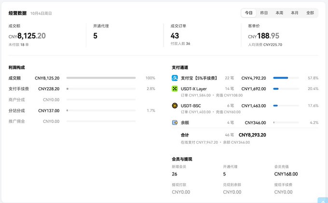This screenshot has width=328, height=203.
Task: Click the USDT-BSC coin icon
Action: pyautogui.click(x=175, y=106)
